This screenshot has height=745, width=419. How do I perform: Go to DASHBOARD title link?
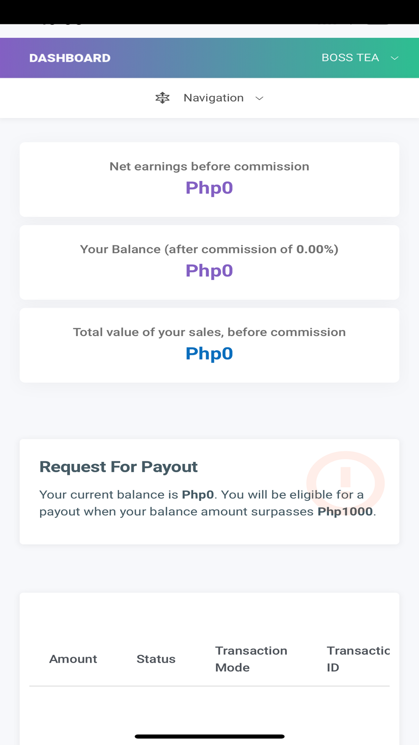[x=70, y=58]
